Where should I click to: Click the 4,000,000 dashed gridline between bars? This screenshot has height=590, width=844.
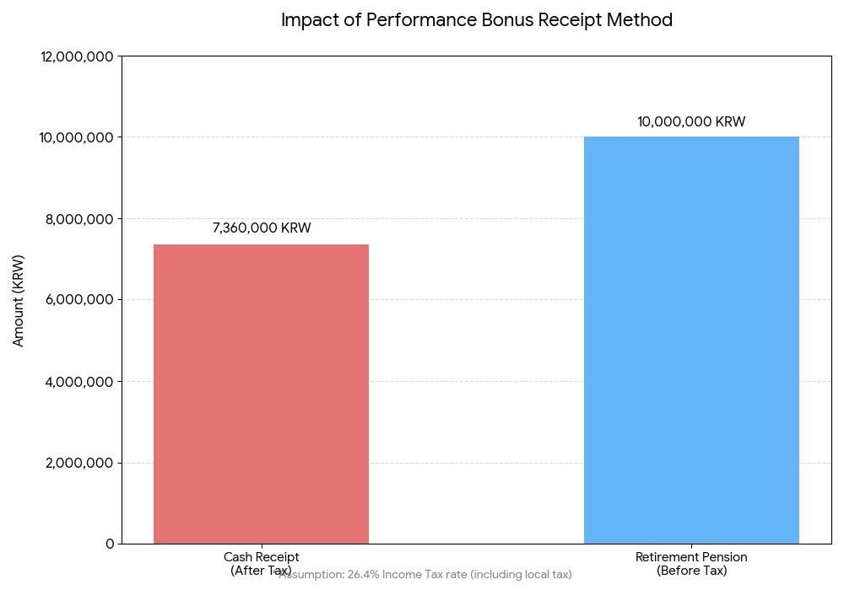point(477,381)
